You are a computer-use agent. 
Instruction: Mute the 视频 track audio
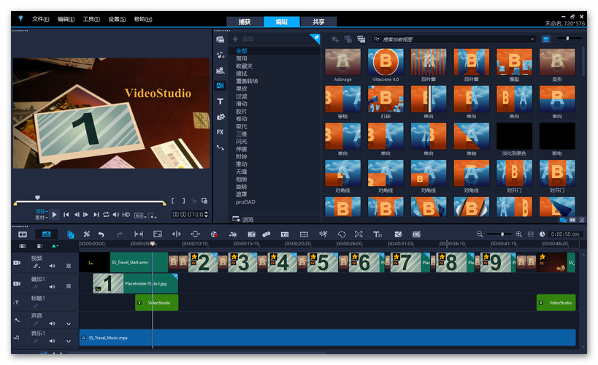coord(53,266)
